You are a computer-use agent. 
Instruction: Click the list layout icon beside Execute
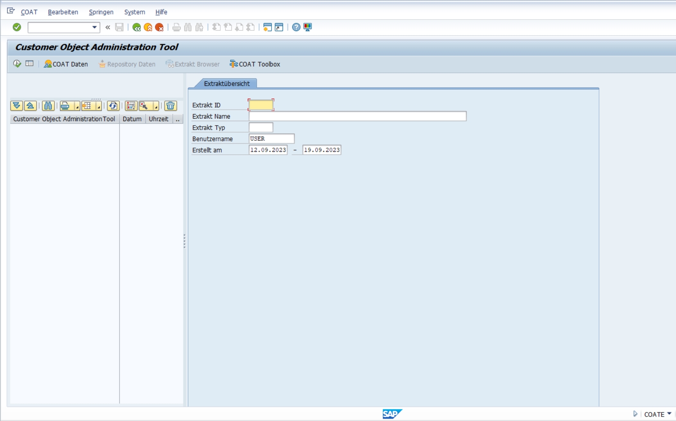(29, 63)
